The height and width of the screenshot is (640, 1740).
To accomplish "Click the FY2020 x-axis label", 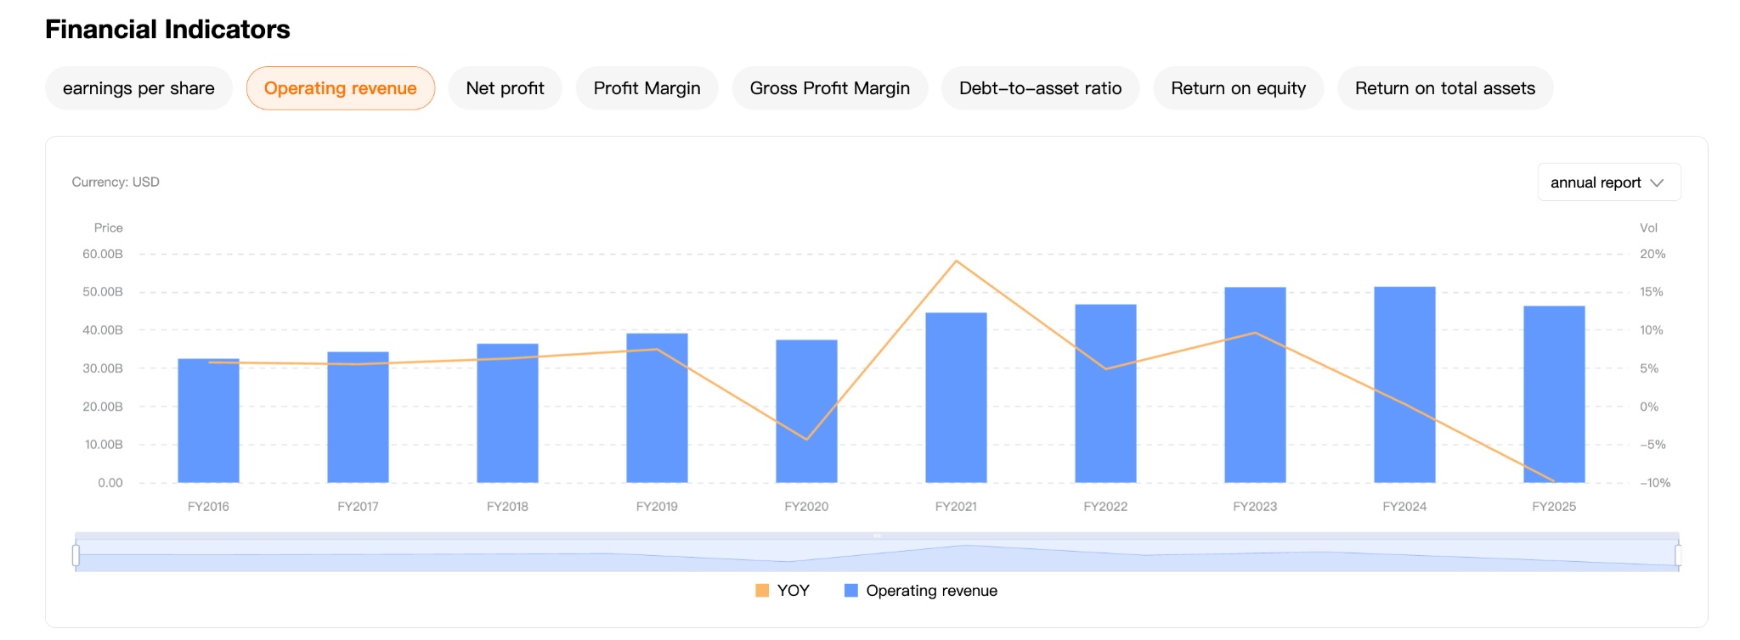I will click(806, 507).
